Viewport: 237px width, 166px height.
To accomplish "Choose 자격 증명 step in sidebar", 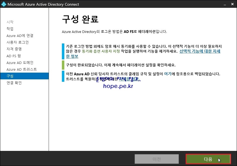I will coord(14,49).
